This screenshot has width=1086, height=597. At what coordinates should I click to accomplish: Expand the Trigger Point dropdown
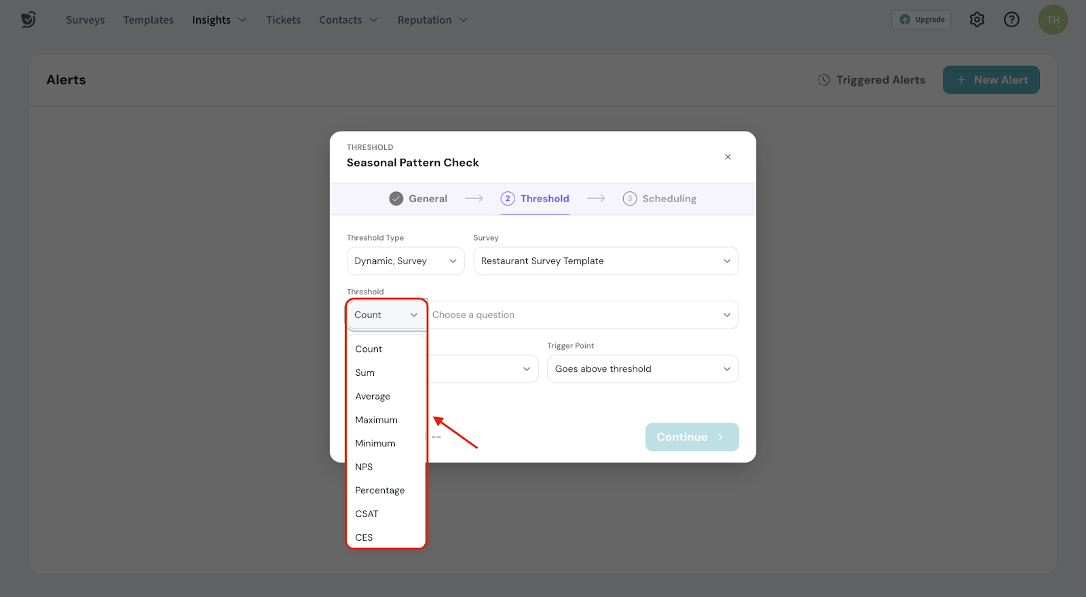click(x=642, y=369)
